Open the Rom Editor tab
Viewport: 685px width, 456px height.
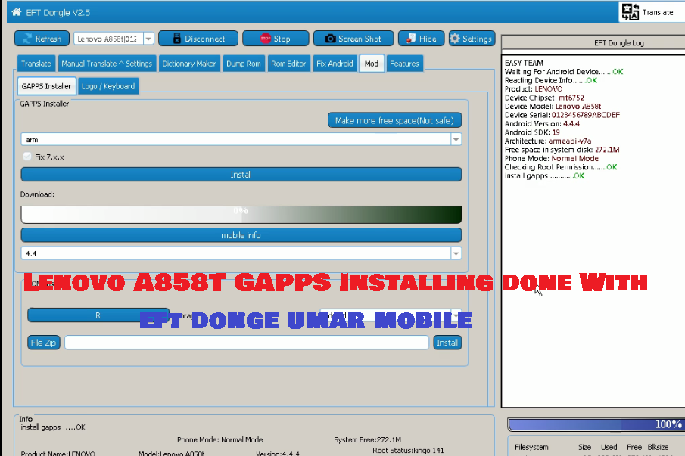[x=288, y=64]
